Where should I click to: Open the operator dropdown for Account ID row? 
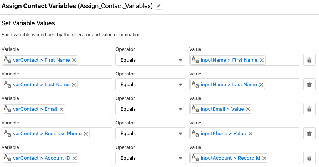[151, 158]
